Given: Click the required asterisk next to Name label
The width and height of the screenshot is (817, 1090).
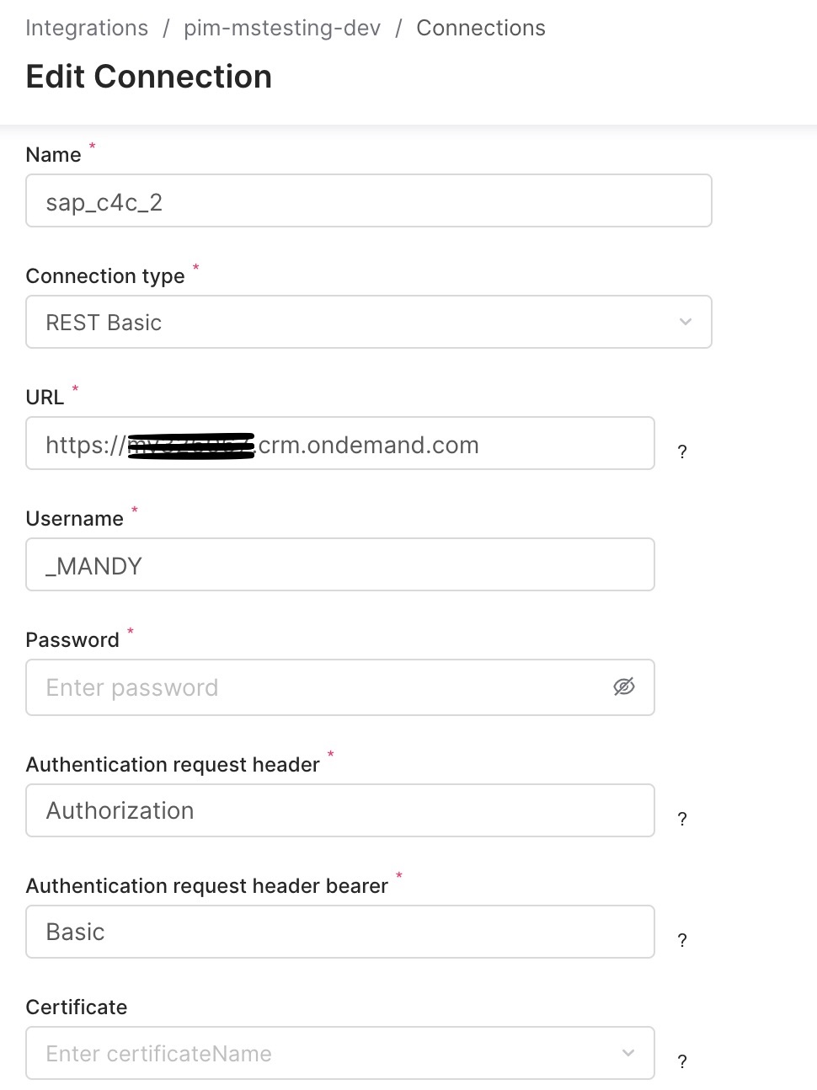Looking at the screenshot, I should [x=92, y=147].
